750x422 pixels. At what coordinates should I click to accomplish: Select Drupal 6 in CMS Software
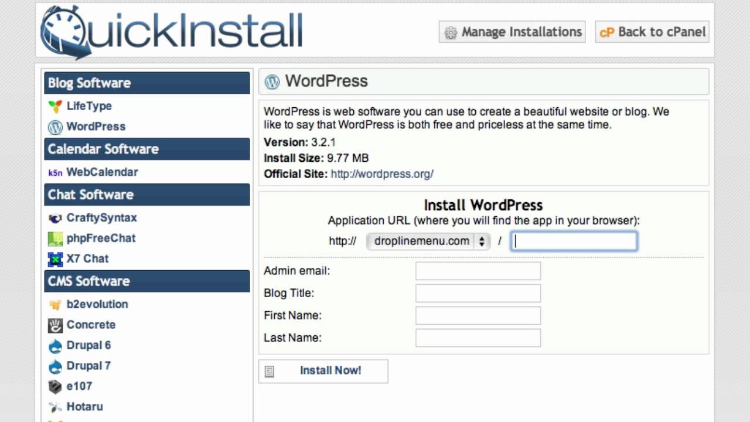click(88, 346)
